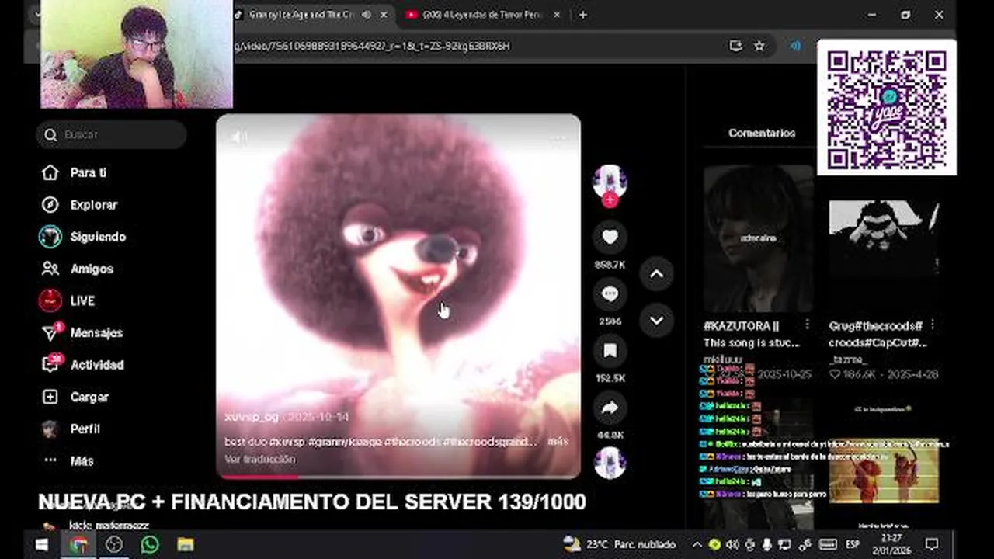This screenshot has width=994, height=559.
Task: Open the #KAZUTORA video thumbnail
Action: click(x=758, y=238)
